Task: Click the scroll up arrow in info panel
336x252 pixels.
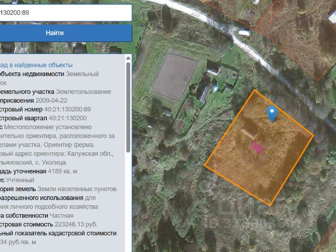Action: coord(128,58)
